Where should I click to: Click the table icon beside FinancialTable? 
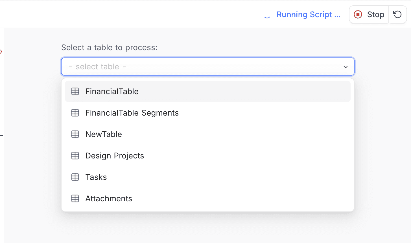75,91
